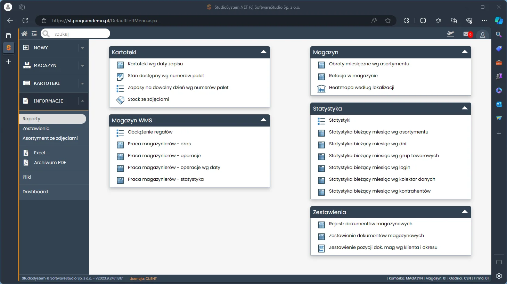The width and height of the screenshot is (507, 284).
Task: Toggle the left menu collapse icon
Action: [x=34, y=34]
